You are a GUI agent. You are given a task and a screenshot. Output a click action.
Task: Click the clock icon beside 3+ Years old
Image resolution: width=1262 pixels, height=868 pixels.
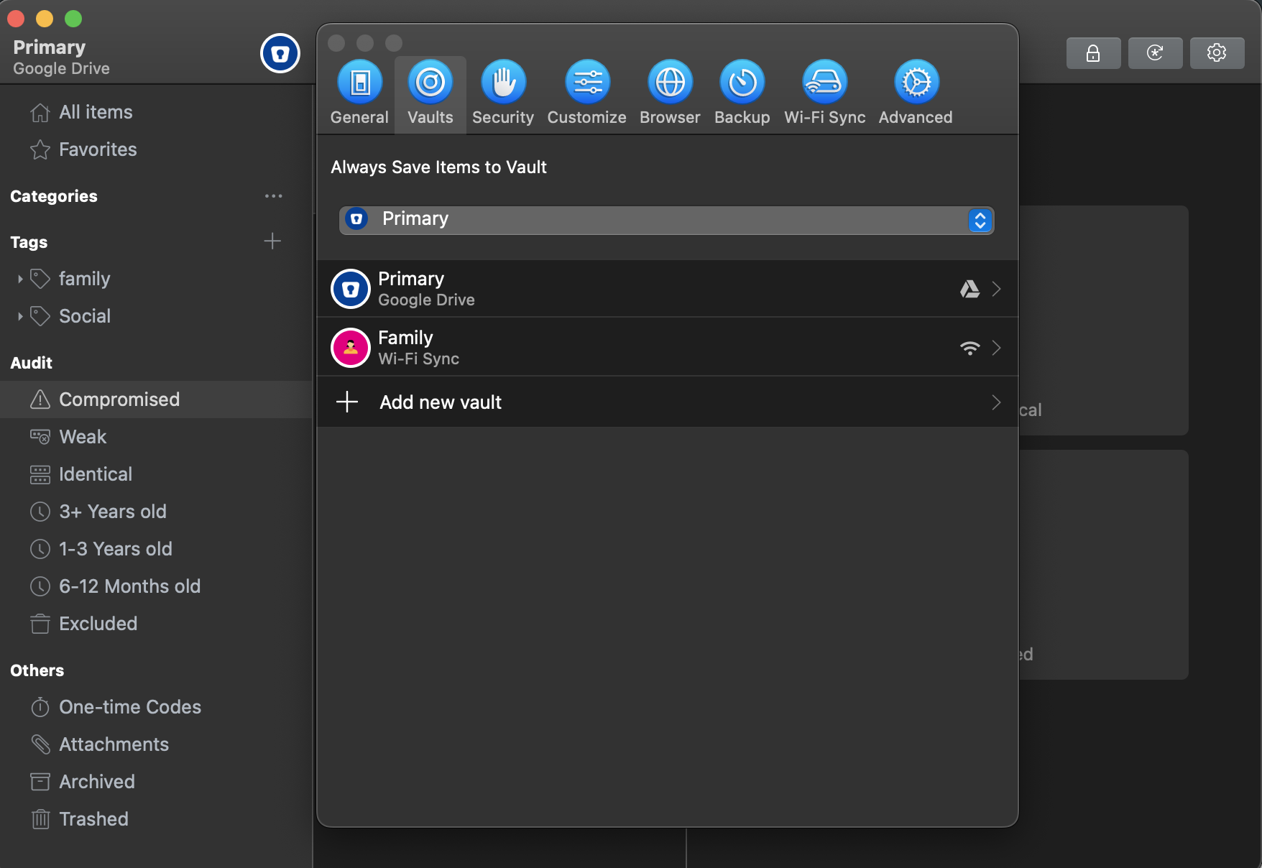pos(40,512)
